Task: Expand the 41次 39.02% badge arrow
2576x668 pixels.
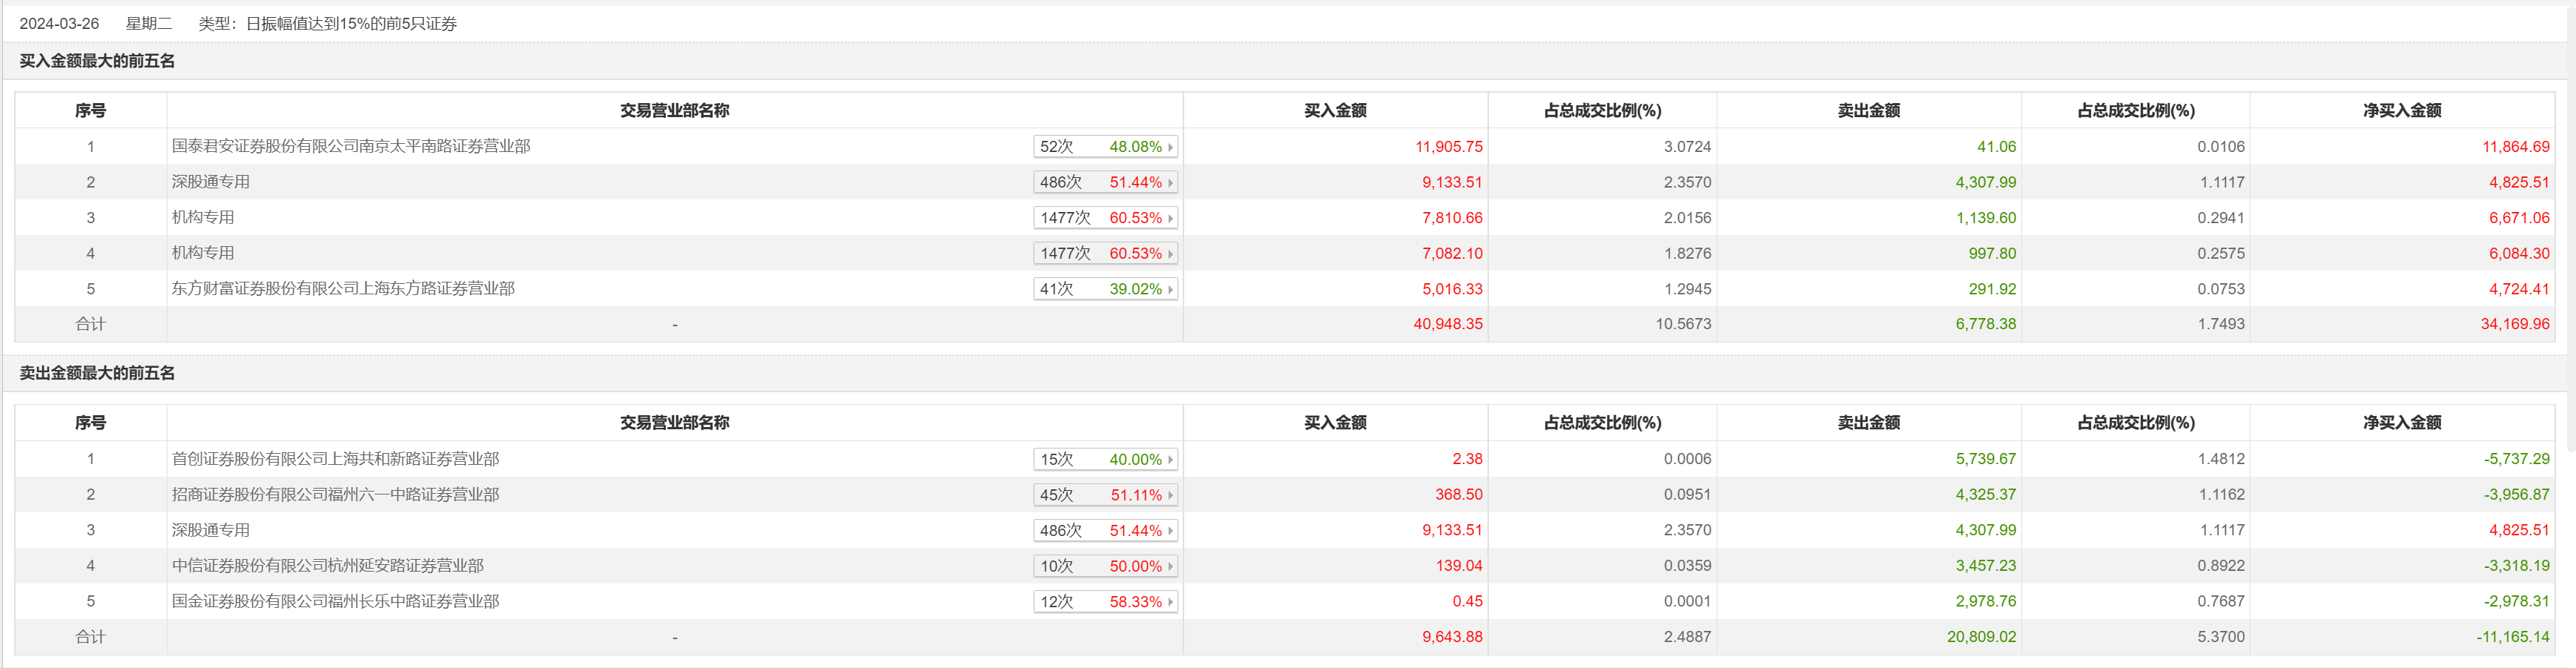Action: (1170, 289)
